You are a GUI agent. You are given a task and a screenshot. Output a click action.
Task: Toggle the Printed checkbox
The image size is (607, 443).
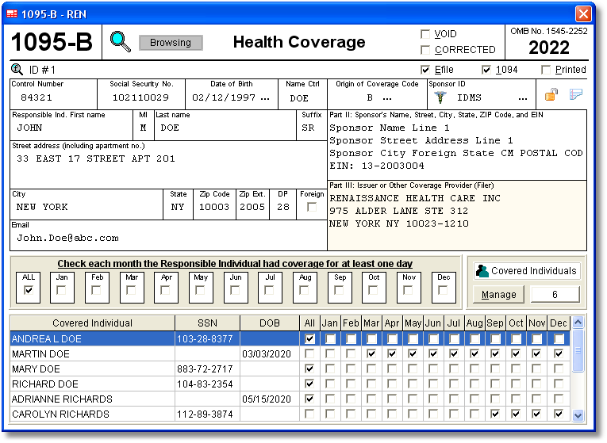[545, 70]
